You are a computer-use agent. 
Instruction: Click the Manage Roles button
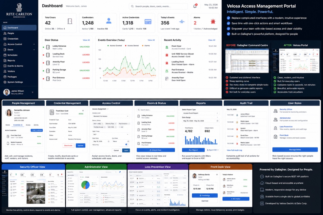[295, 150]
